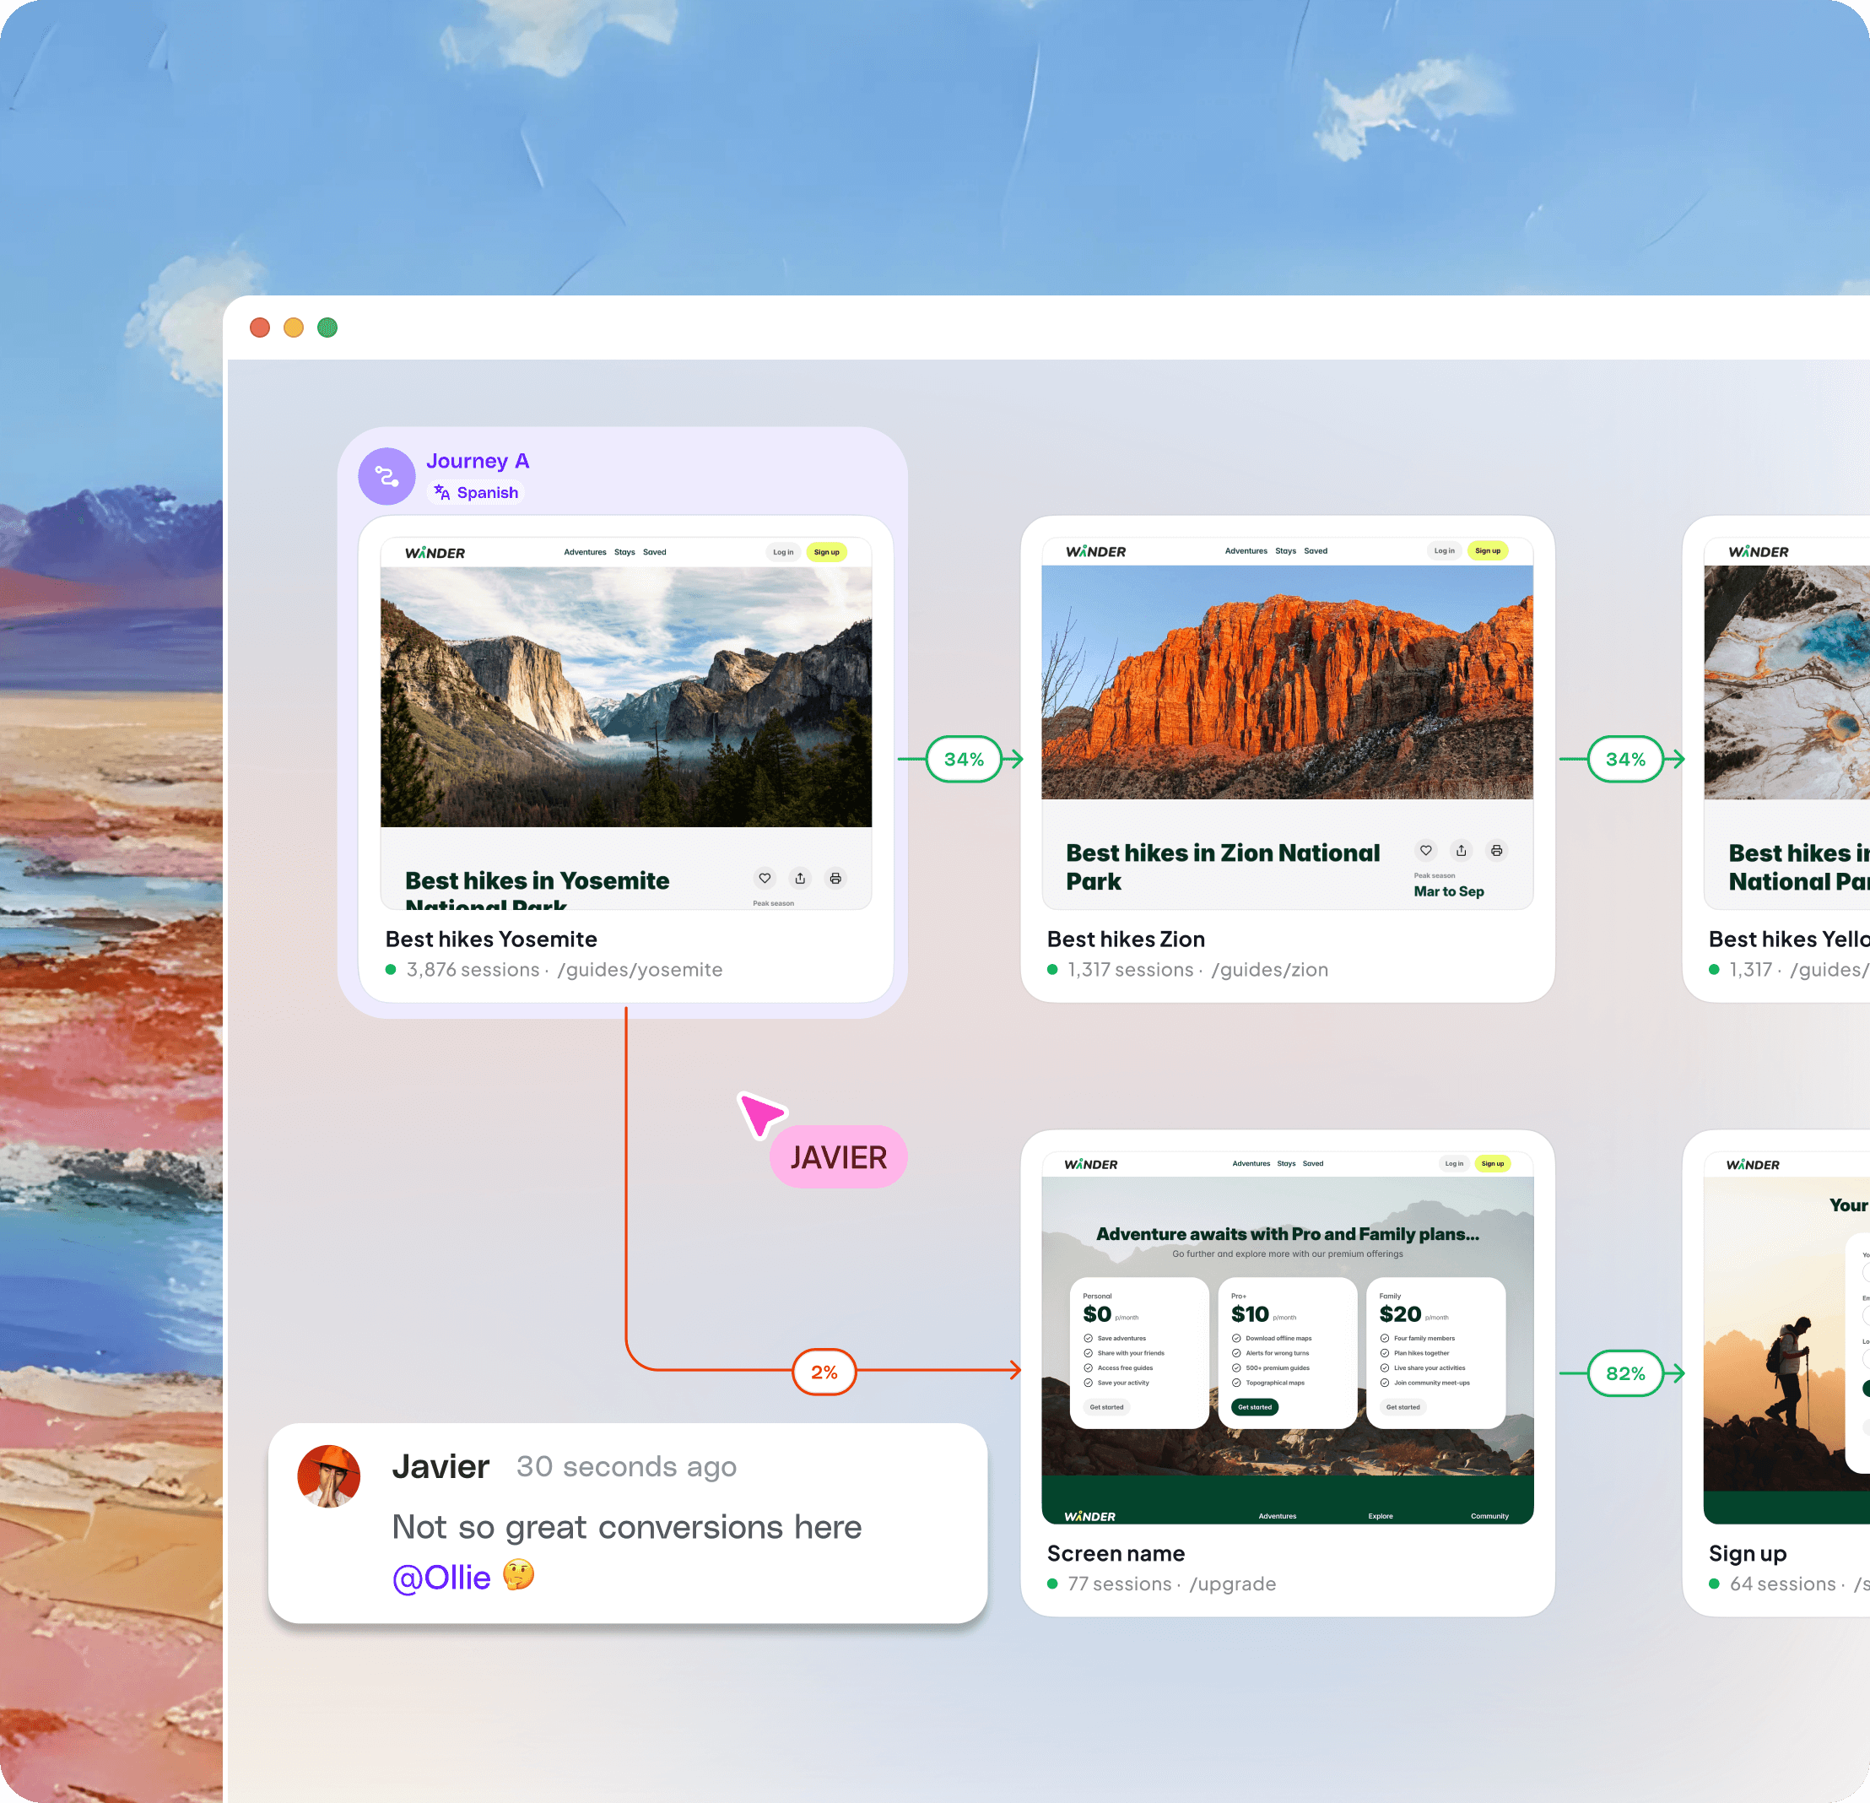Click the 34% badge after Zion card
Viewport: 1870px width, 1803px height.
[1624, 759]
